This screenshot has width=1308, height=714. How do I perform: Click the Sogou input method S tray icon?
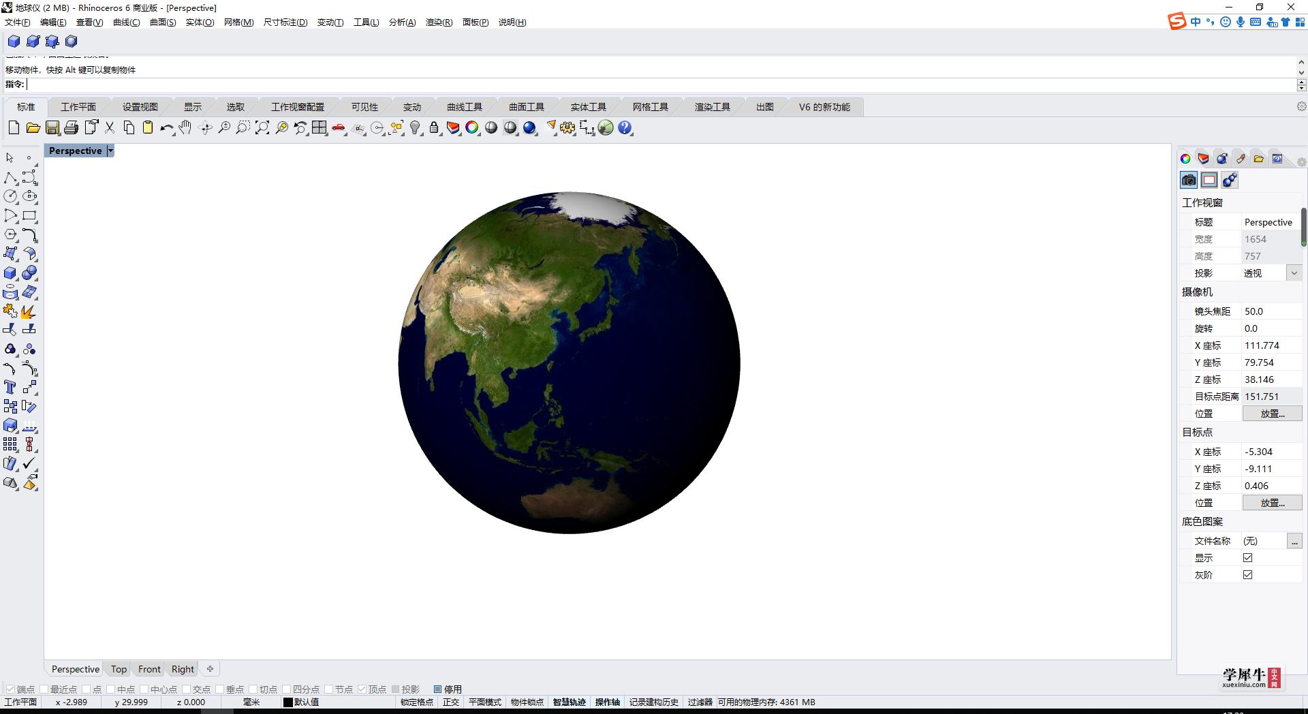[x=1177, y=22]
